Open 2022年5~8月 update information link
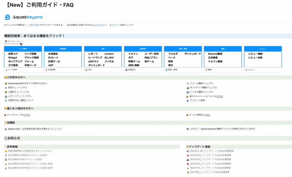 point(212,151)
